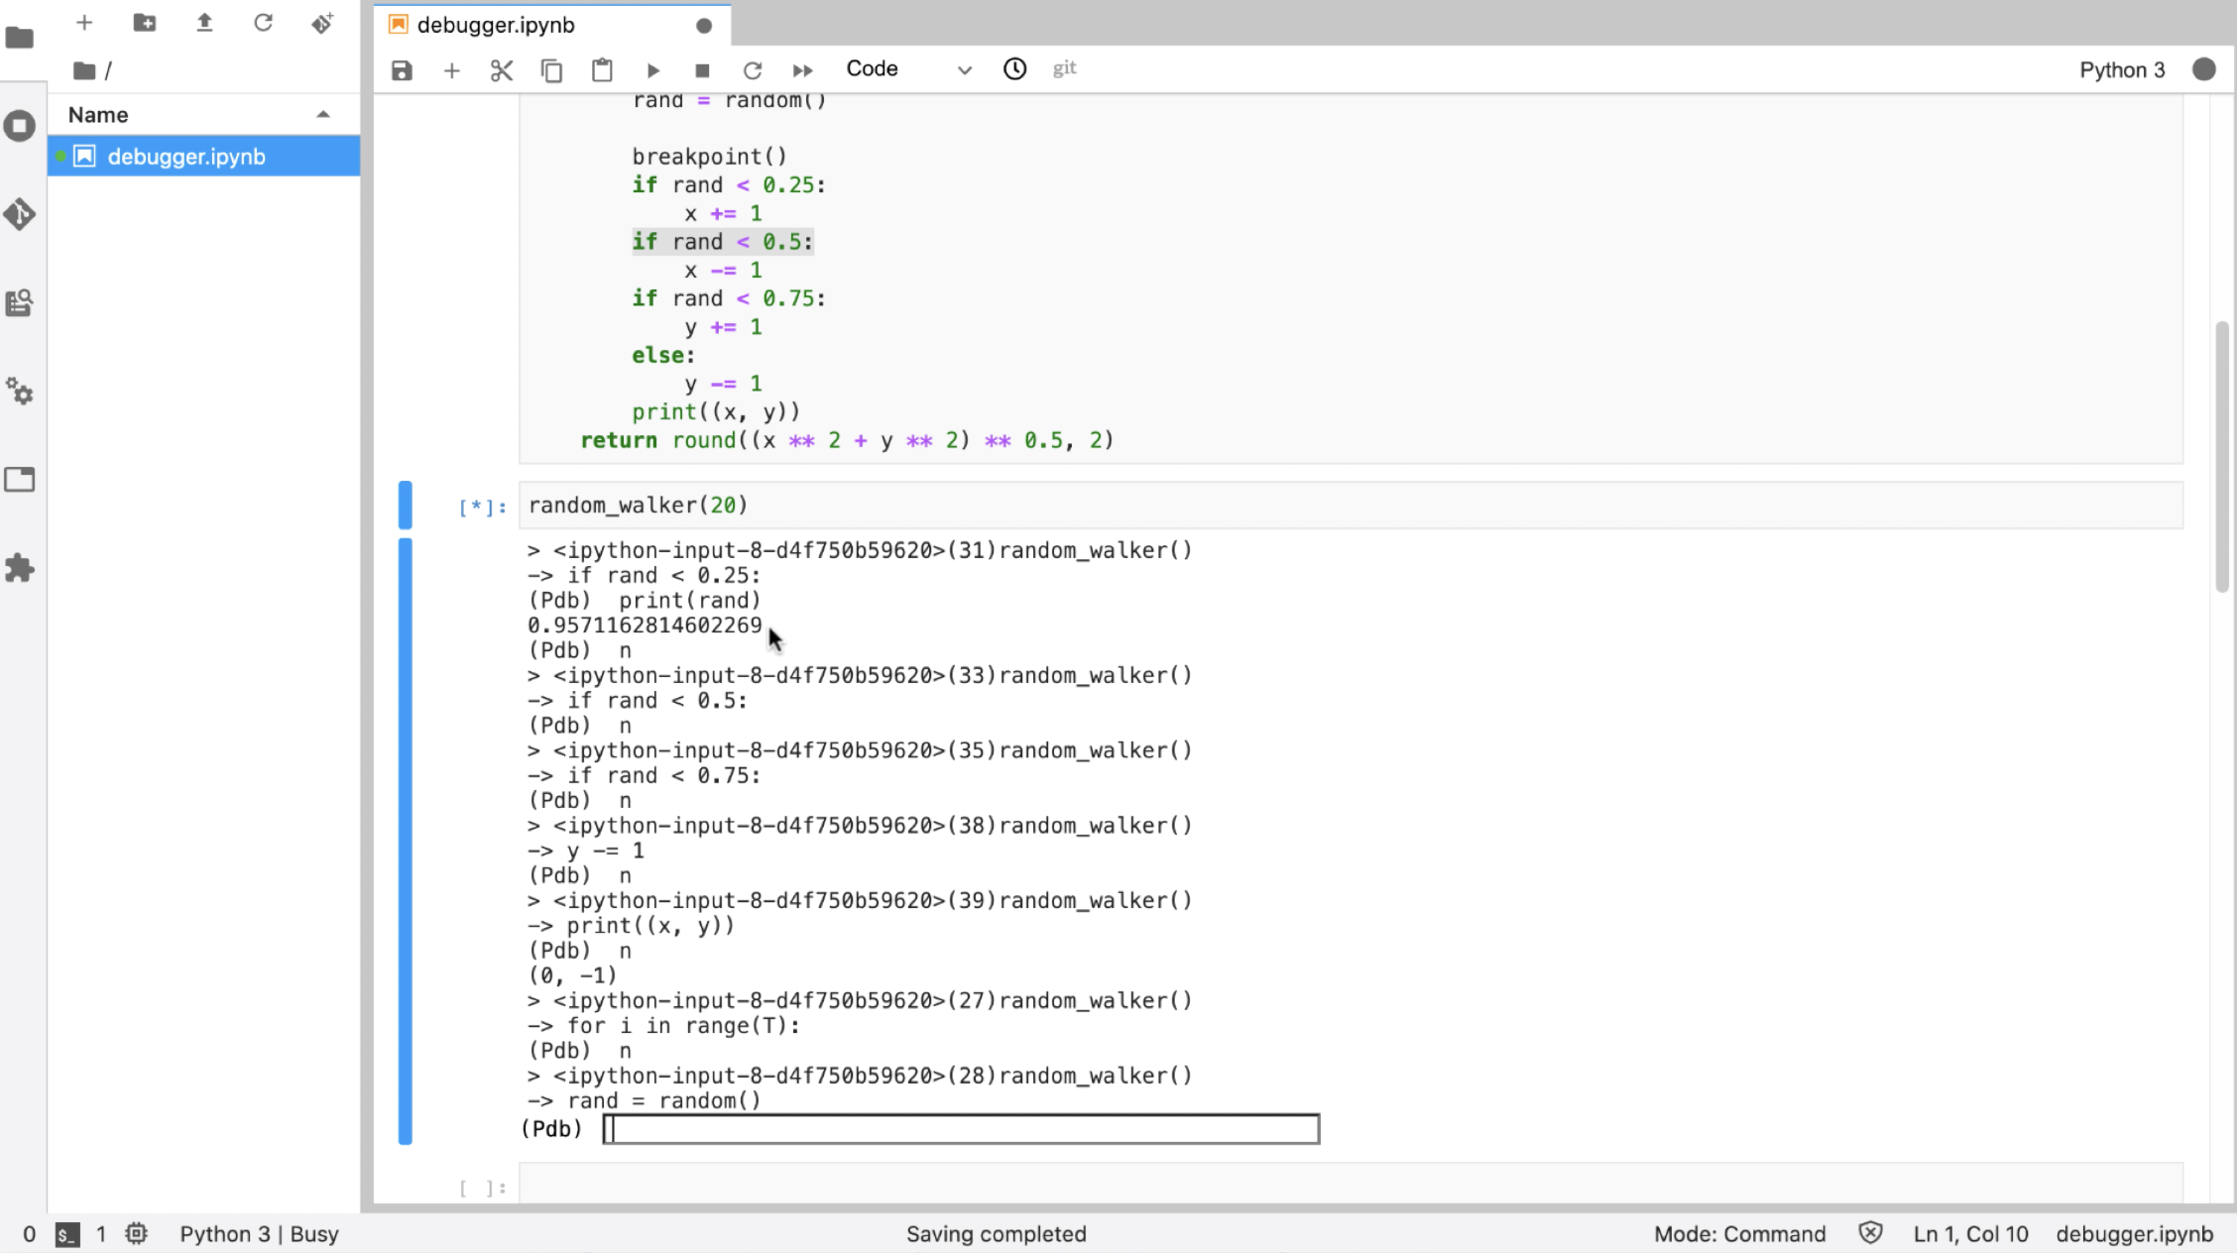Upload files using the upload arrow icon

click(x=204, y=23)
